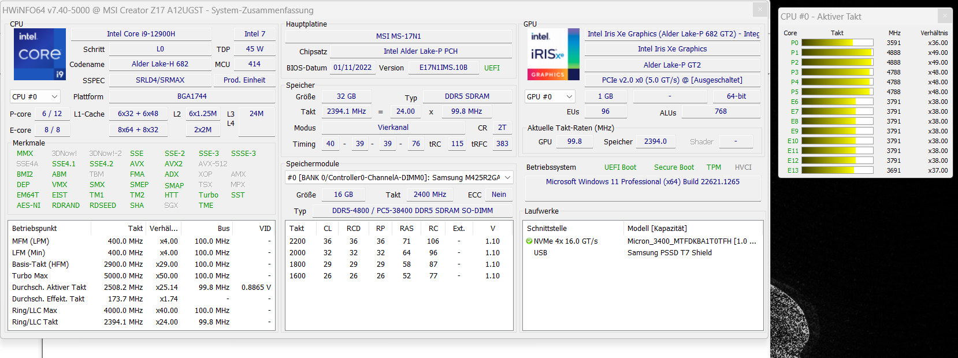The image size is (958, 358).
Task: Click the TDP value 45 W
Action: coord(255,49)
